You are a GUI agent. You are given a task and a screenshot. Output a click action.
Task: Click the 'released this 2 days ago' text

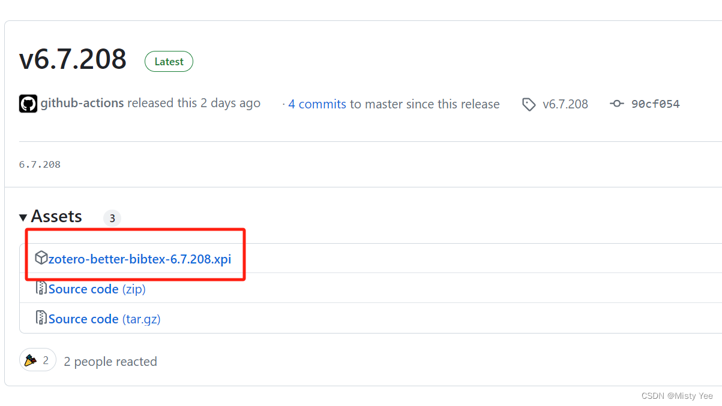[194, 103]
